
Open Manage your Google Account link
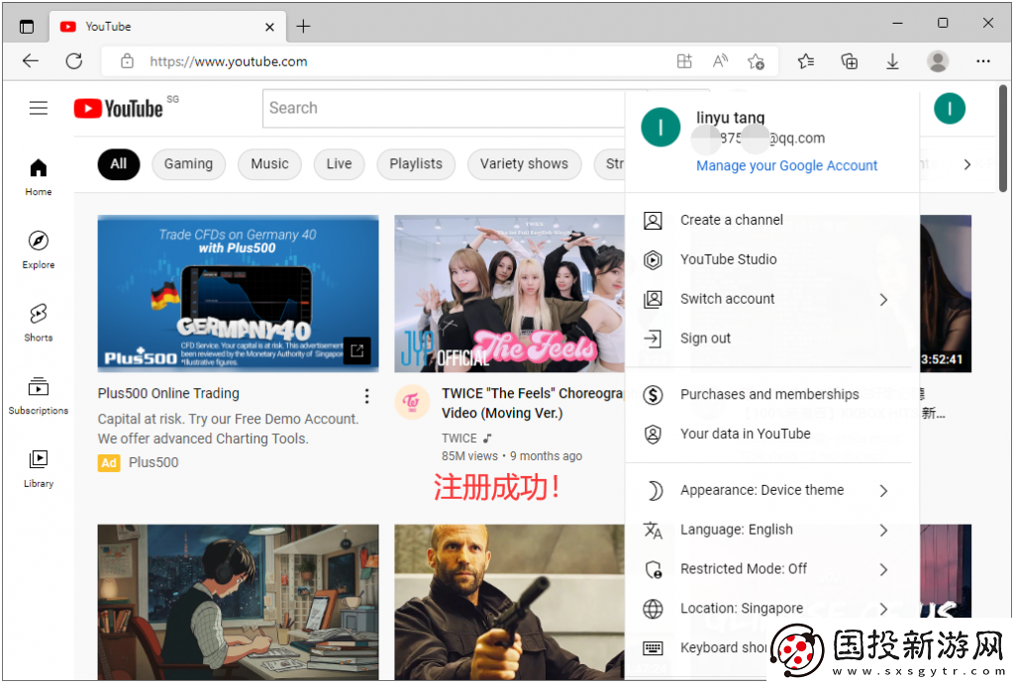[x=786, y=165]
